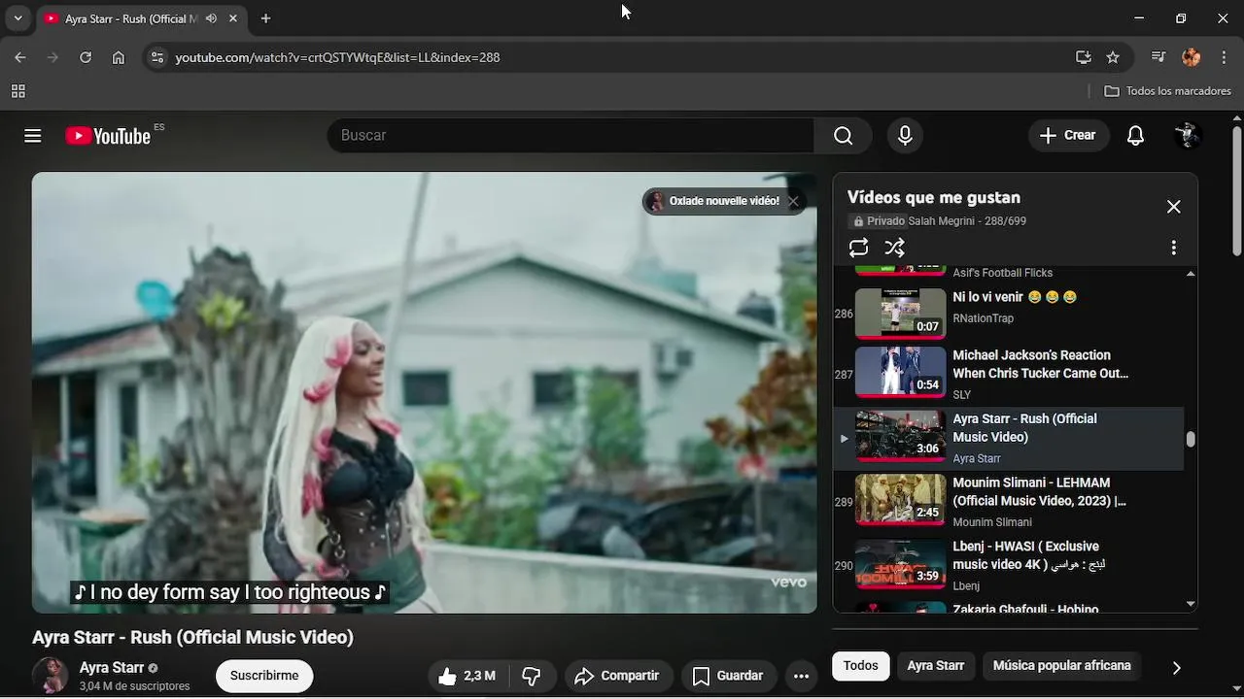Play Ni lo vi venir playlist video
This screenshot has width=1244, height=699.
point(1009,313)
